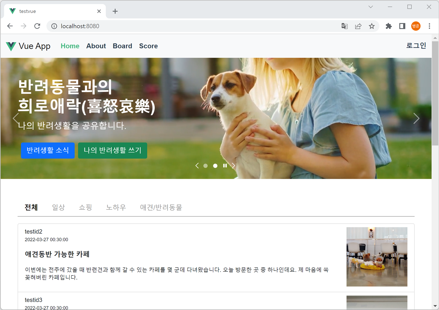439x310 pixels.
Task: Open the testid3 post thumbnail image
Action: [x=377, y=303]
